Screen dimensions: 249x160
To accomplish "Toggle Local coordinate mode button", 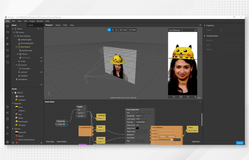I will pos(124,30).
